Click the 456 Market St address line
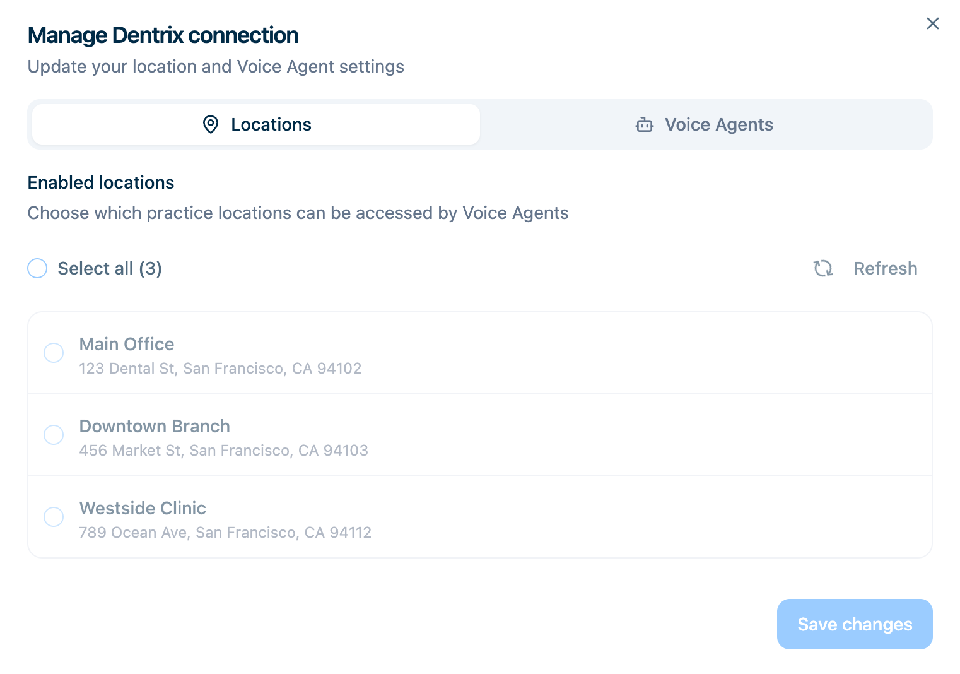The width and height of the screenshot is (960, 674). (223, 451)
